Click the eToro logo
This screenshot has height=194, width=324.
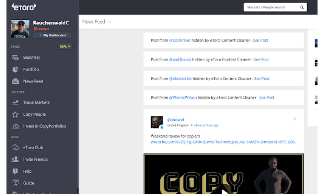tap(24, 7)
